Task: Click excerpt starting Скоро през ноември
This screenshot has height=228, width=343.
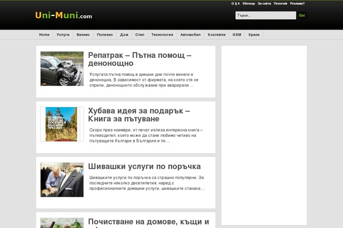Action: tap(146, 135)
